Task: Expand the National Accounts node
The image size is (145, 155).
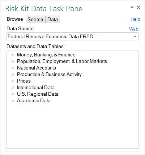Action: (x=13, y=68)
